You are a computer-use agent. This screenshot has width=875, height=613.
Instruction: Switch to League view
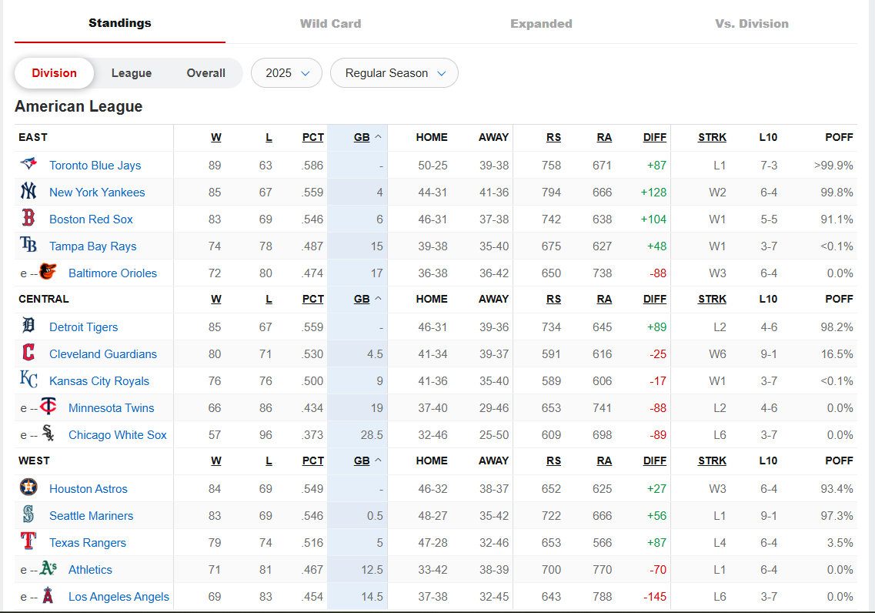(x=131, y=73)
